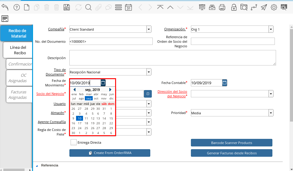Toggle the Entrega Directa checkbox
The image size is (293, 171).
pyautogui.click(x=73, y=142)
